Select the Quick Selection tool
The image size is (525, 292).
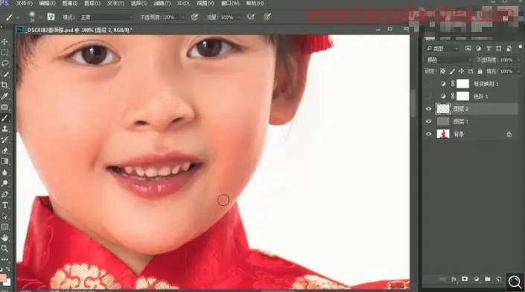point(4,74)
